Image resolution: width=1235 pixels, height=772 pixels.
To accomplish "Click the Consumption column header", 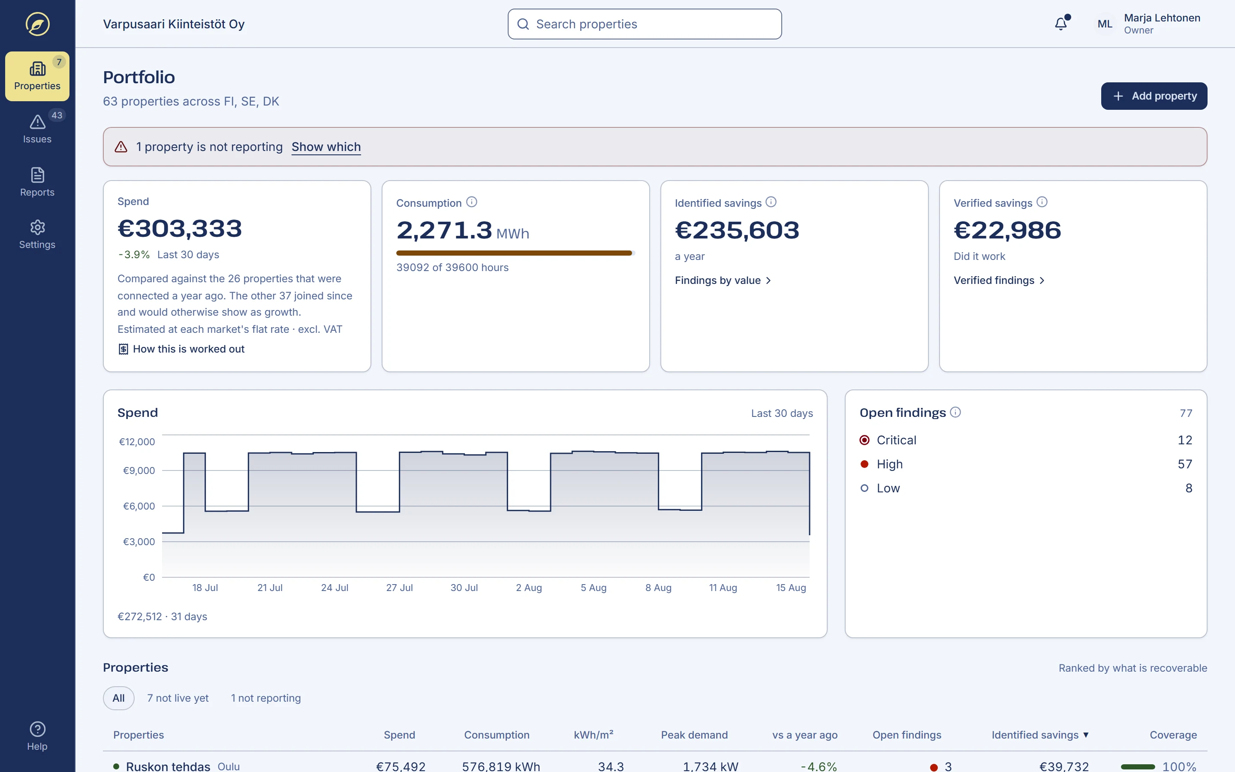I will (497, 735).
